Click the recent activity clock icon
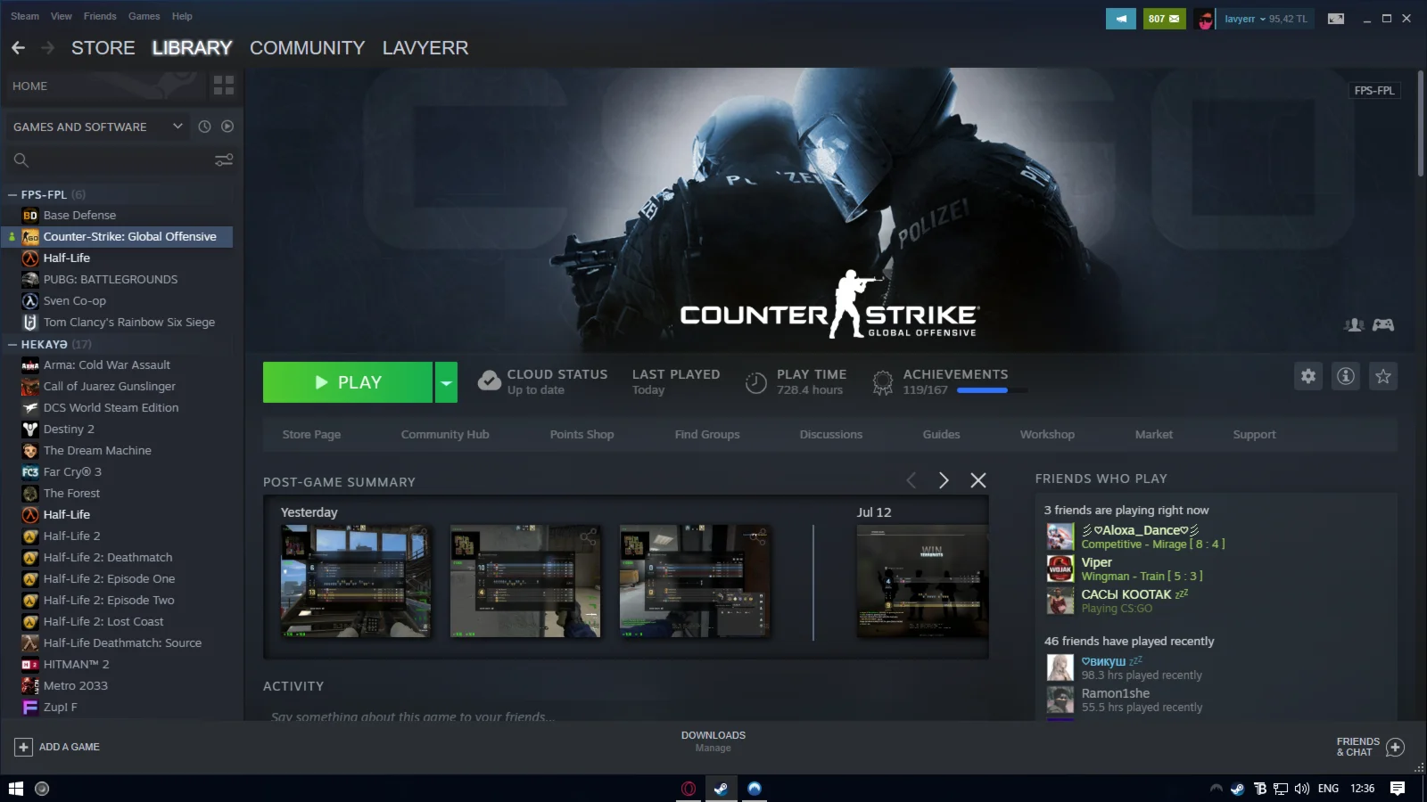Screen dimensions: 1427x802 tap(204, 127)
